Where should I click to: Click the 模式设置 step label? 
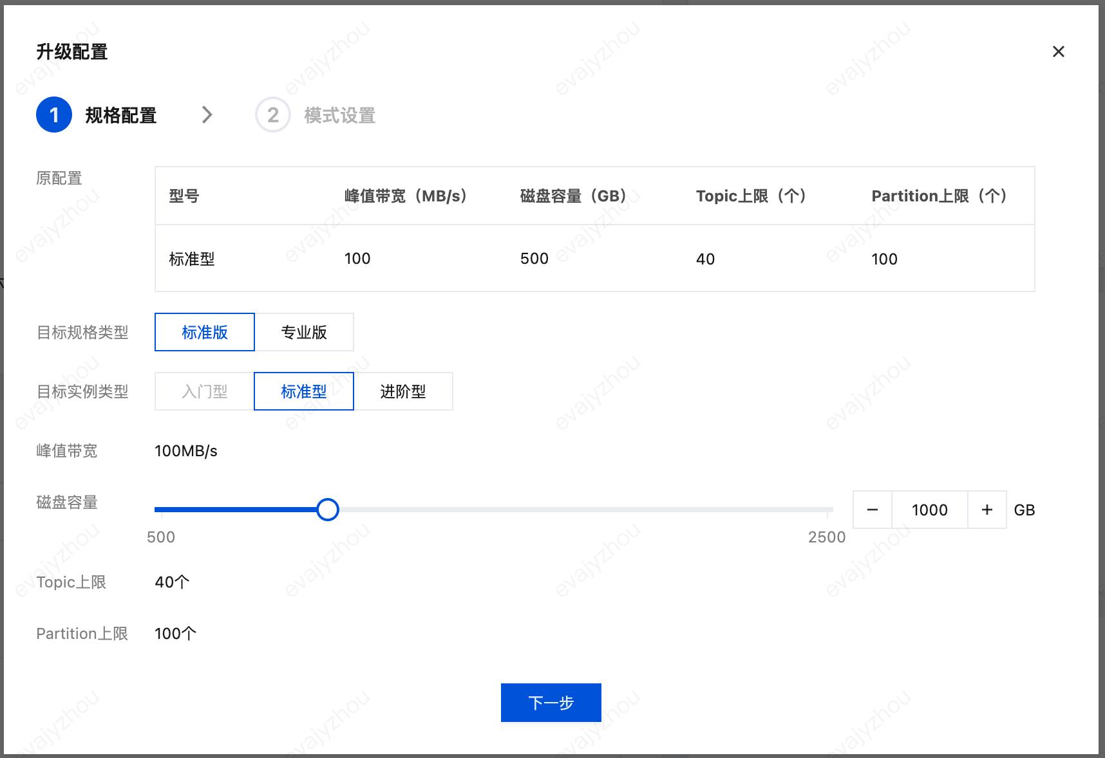tap(339, 115)
